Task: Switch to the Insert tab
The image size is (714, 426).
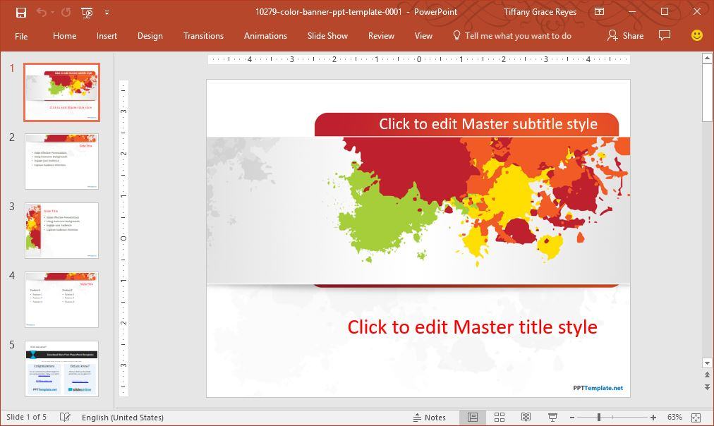Action: point(107,36)
